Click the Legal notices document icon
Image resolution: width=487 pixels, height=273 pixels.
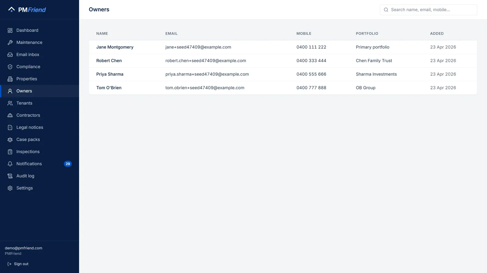10,128
